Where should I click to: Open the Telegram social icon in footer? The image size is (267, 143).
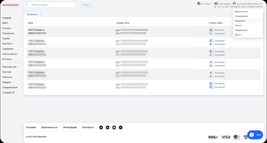click(101, 127)
